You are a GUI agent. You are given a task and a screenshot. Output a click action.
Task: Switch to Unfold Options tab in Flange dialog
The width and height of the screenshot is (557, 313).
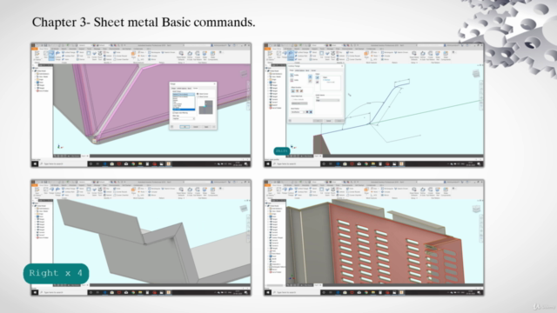click(x=182, y=88)
